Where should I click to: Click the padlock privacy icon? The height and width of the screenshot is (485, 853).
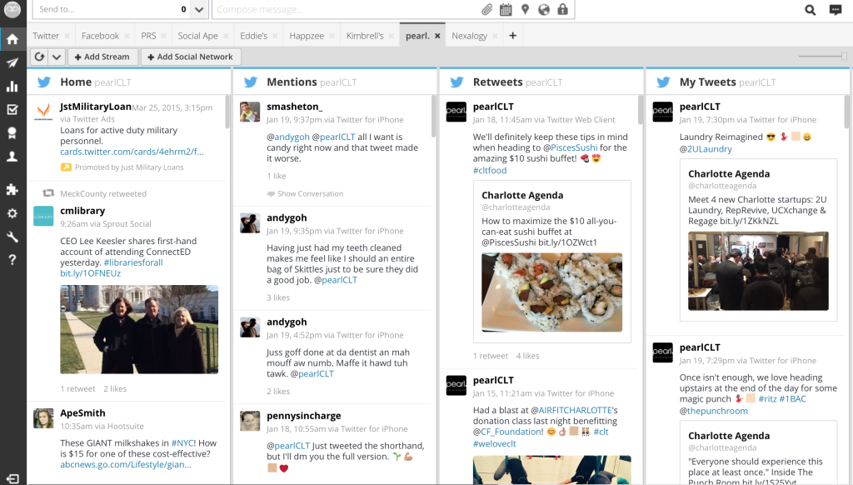562,9
